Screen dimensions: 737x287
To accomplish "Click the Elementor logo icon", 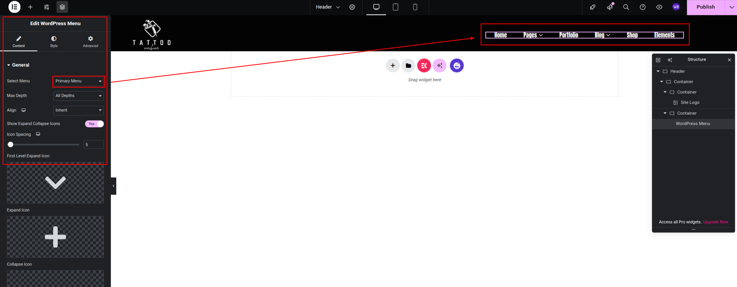I will pyautogui.click(x=14, y=7).
